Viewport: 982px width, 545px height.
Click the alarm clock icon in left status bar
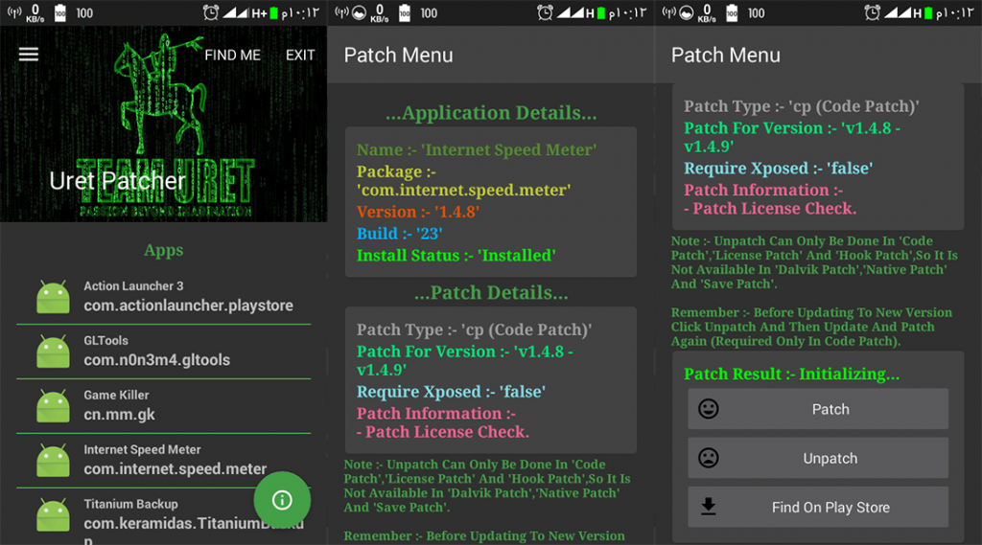pyautogui.click(x=211, y=12)
